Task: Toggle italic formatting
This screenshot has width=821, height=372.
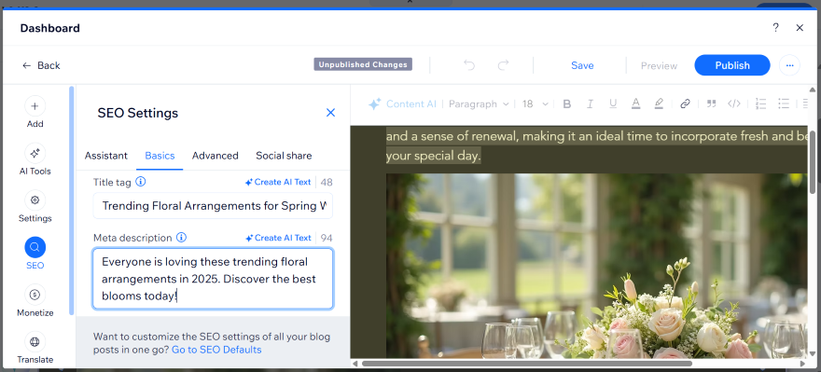Action: (590, 104)
